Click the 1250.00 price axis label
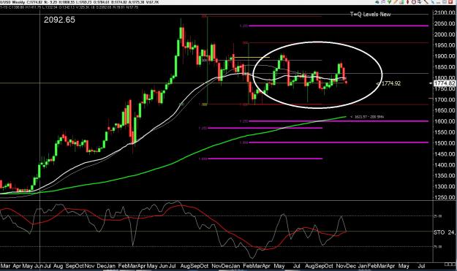457x271 pixels. coord(445,197)
